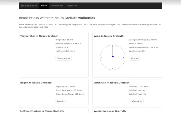Click 'Windgeschwindigkeit: 0.0 km/h' line

(143, 40)
